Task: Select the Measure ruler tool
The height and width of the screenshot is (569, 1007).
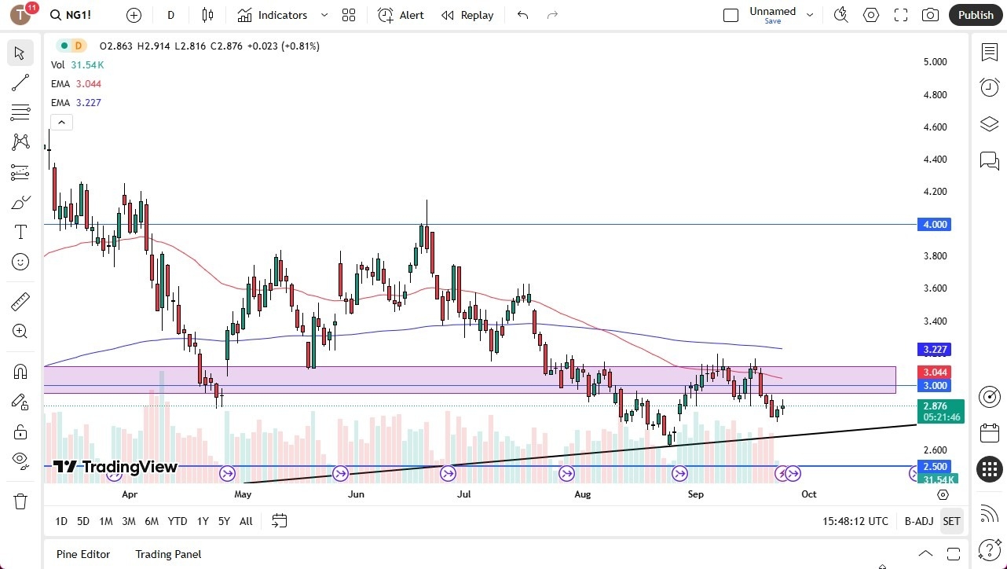Action: (x=20, y=301)
